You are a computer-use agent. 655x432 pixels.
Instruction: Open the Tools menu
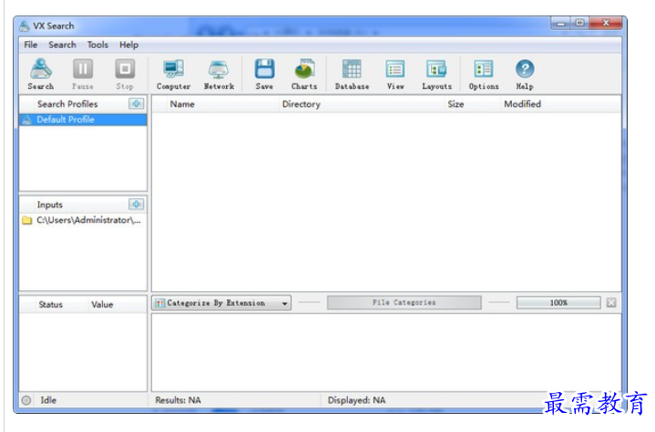[x=97, y=45]
